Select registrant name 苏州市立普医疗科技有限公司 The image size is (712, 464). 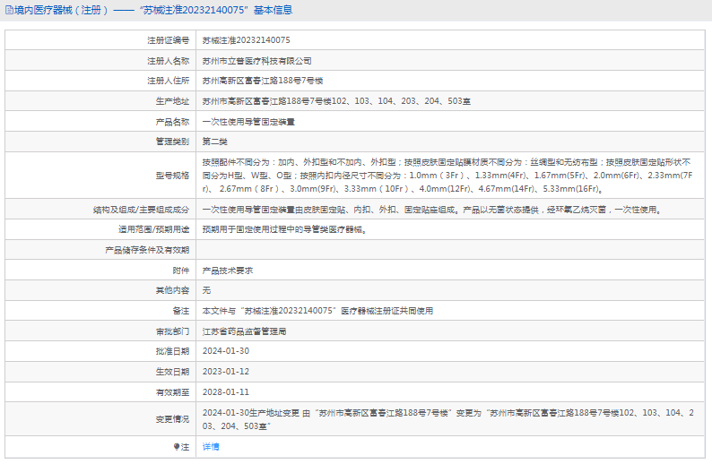pos(257,61)
